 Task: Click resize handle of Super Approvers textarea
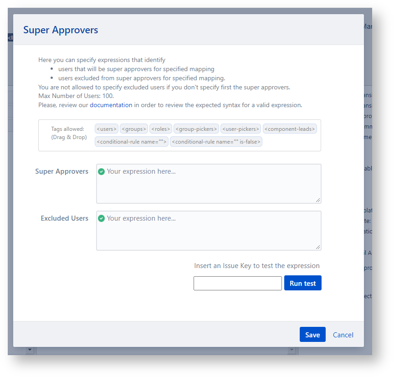[x=318, y=200]
